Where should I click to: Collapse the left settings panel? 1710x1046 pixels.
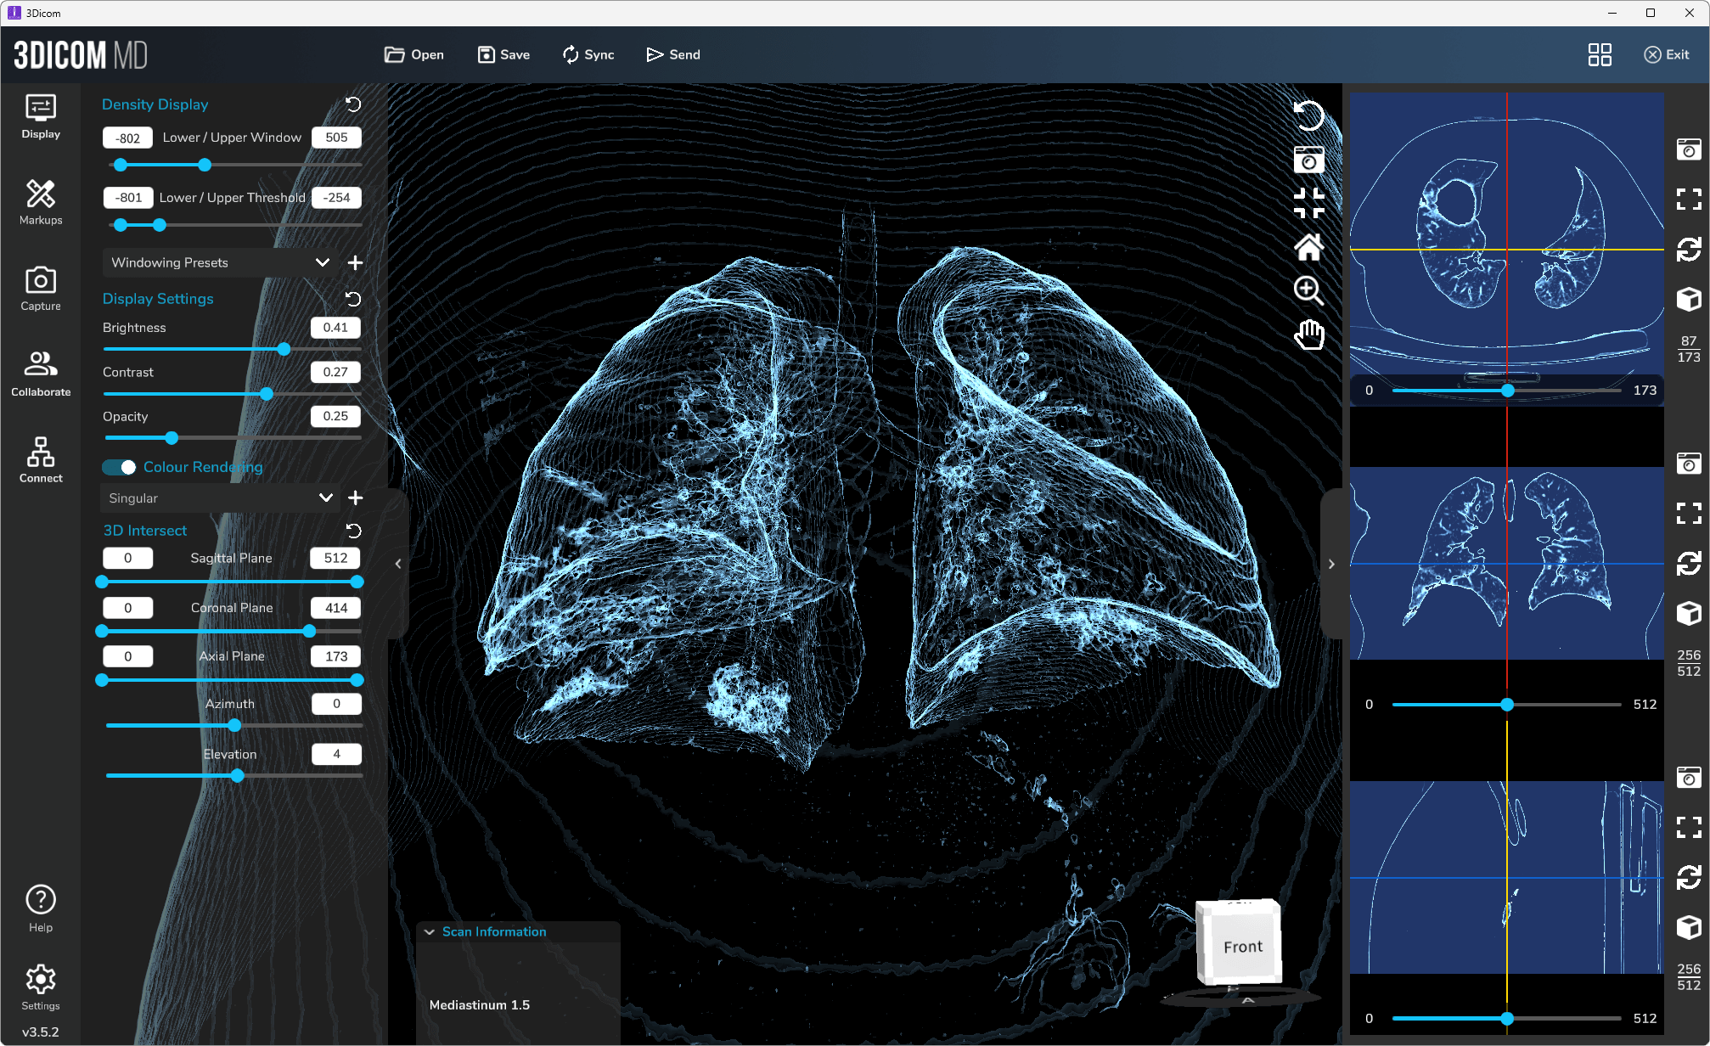[x=398, y=564]
